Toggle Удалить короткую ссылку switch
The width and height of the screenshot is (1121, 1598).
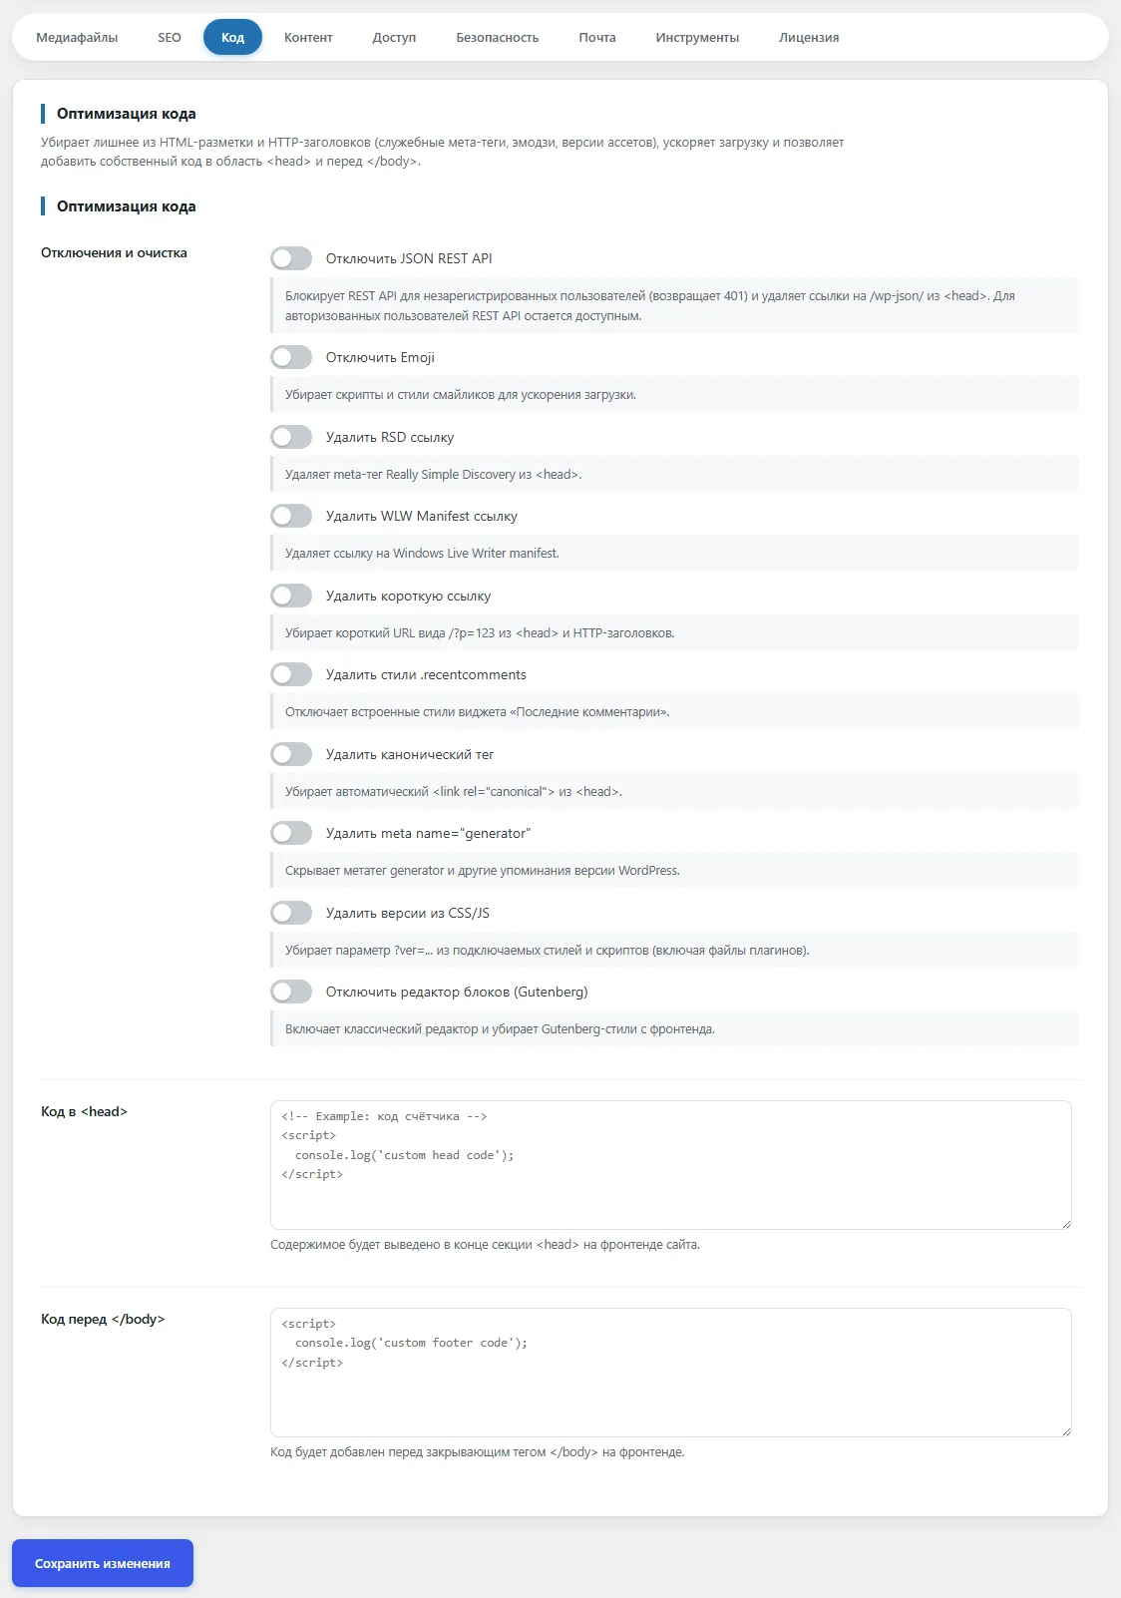click(x=291, y=596)
